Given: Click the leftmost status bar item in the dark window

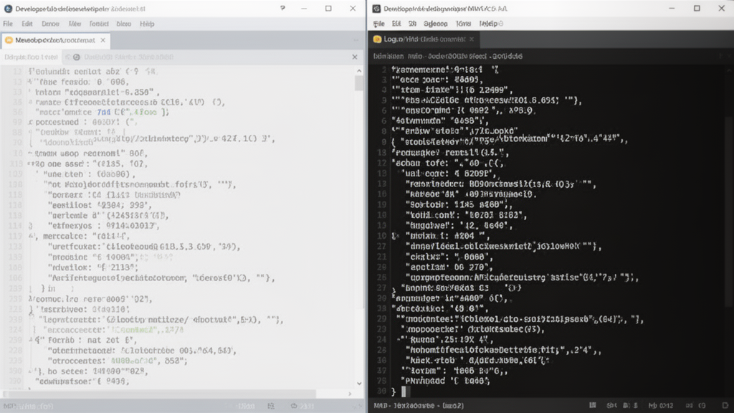Looking at the screenshot, I should coord(380,407).
